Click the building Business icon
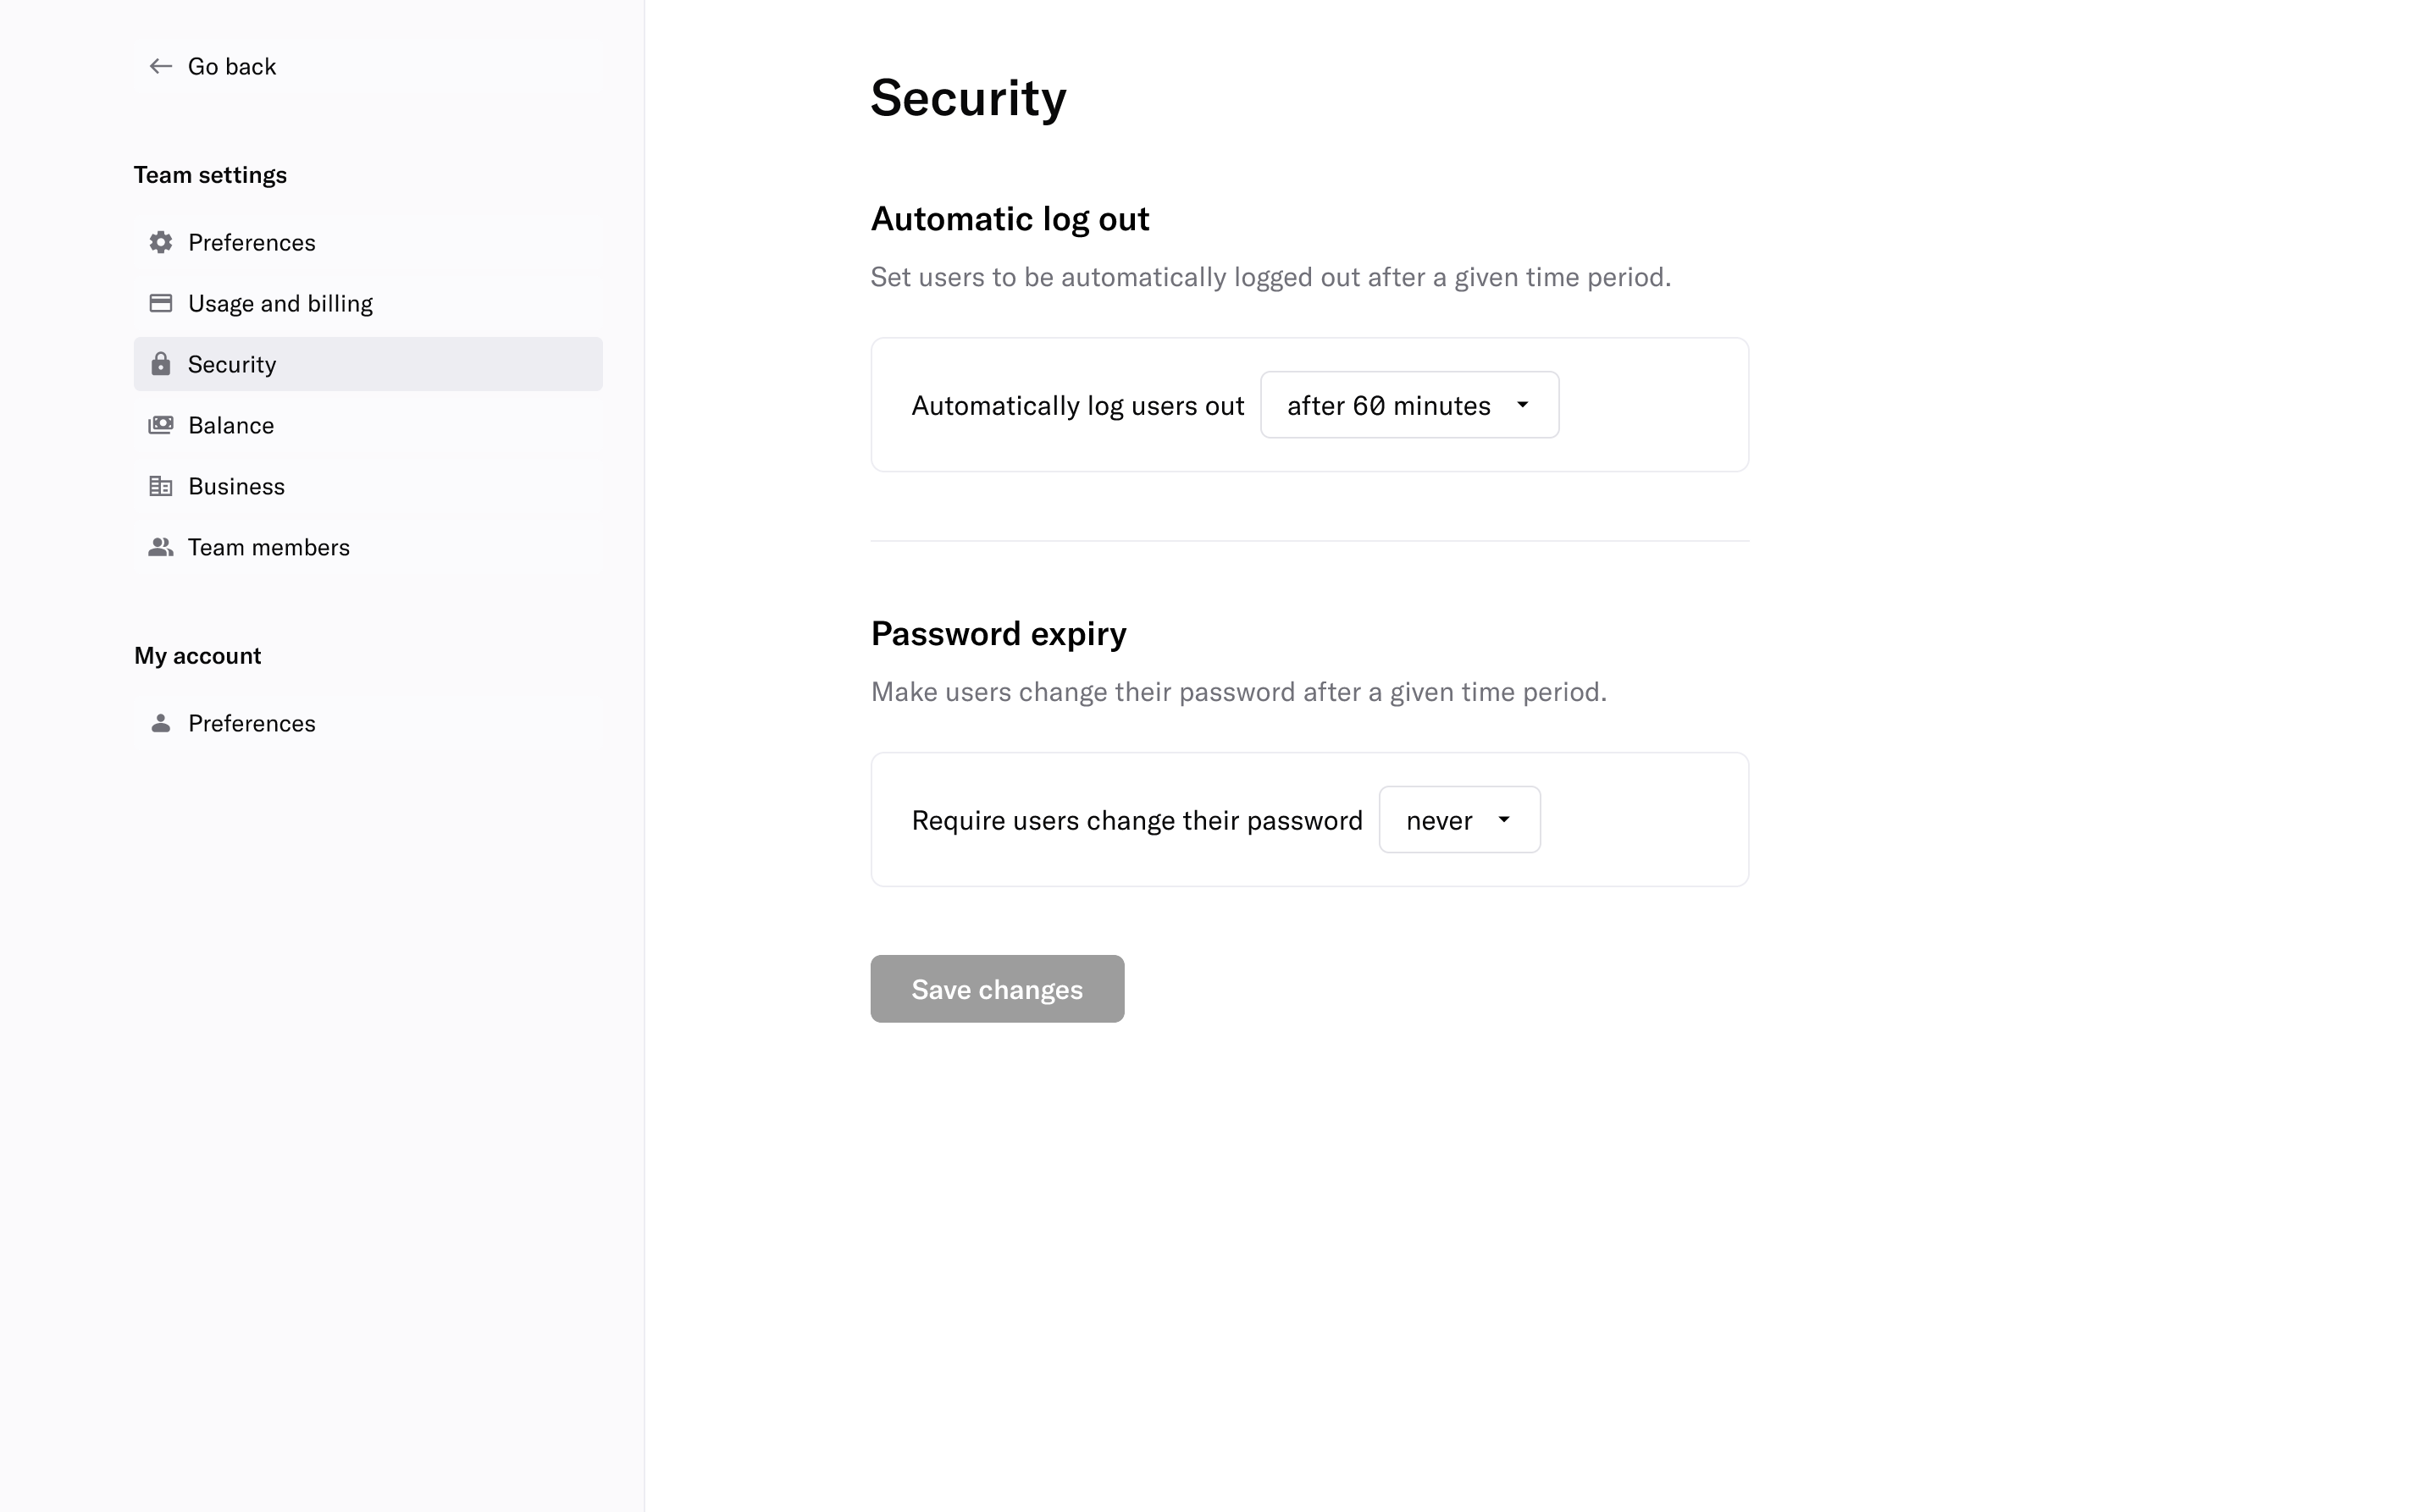 click(160, 486)
